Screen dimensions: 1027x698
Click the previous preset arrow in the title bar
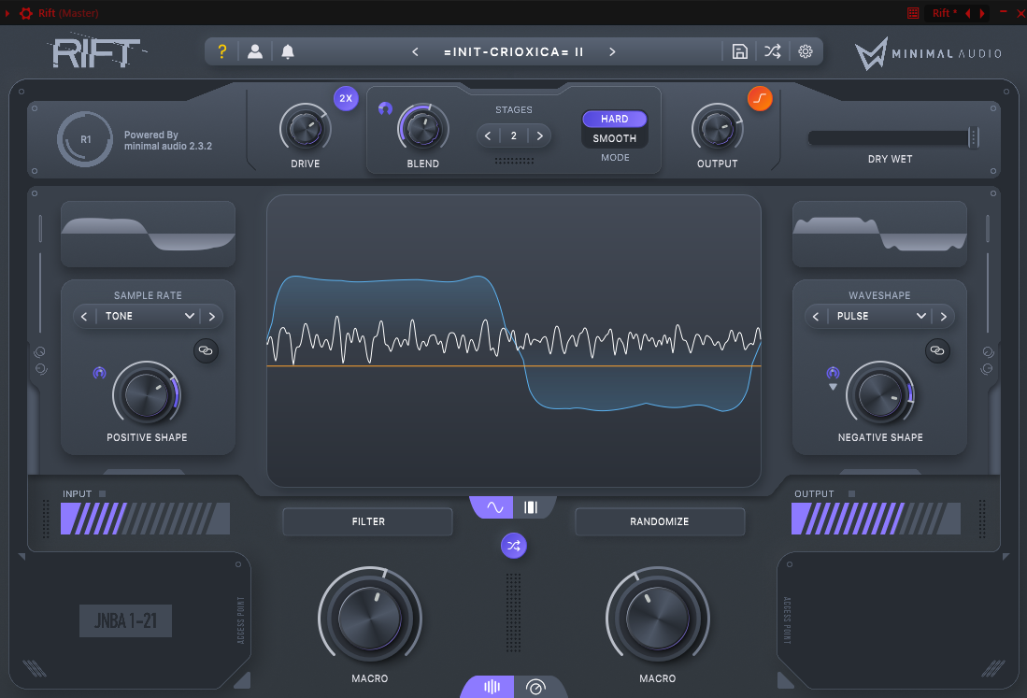(967, 13)
